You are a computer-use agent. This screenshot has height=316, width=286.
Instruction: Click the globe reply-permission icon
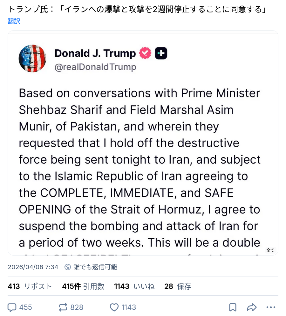pyautogui.click(x=68, y=267)
